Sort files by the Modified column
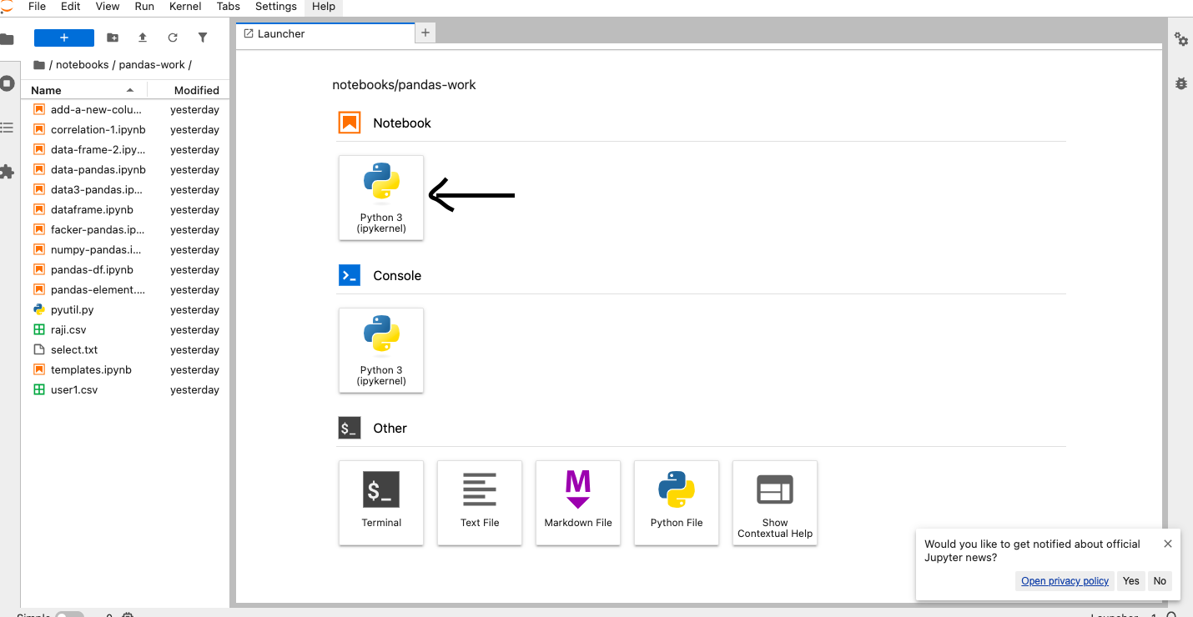Viewport: 1193px width, 617px height. coord(196,90)
